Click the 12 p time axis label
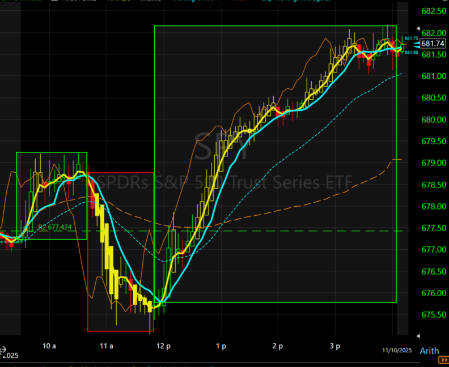Screen dimensions: 449x367 coord(163,347)
